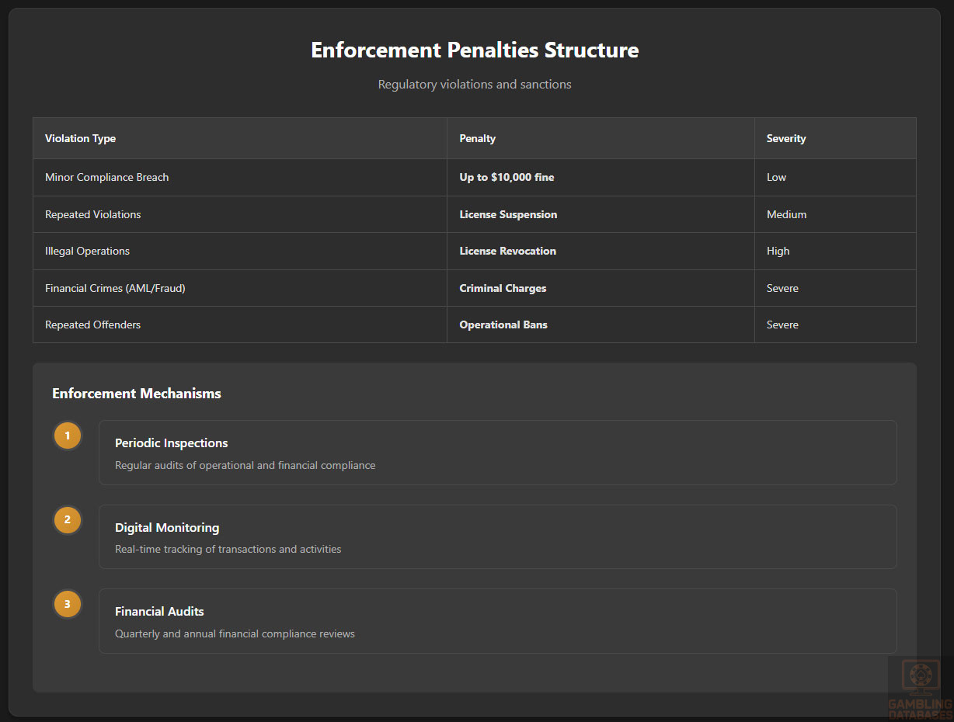
Task: Select the Periodic Inspections card
Action: (x=497, y=453)
